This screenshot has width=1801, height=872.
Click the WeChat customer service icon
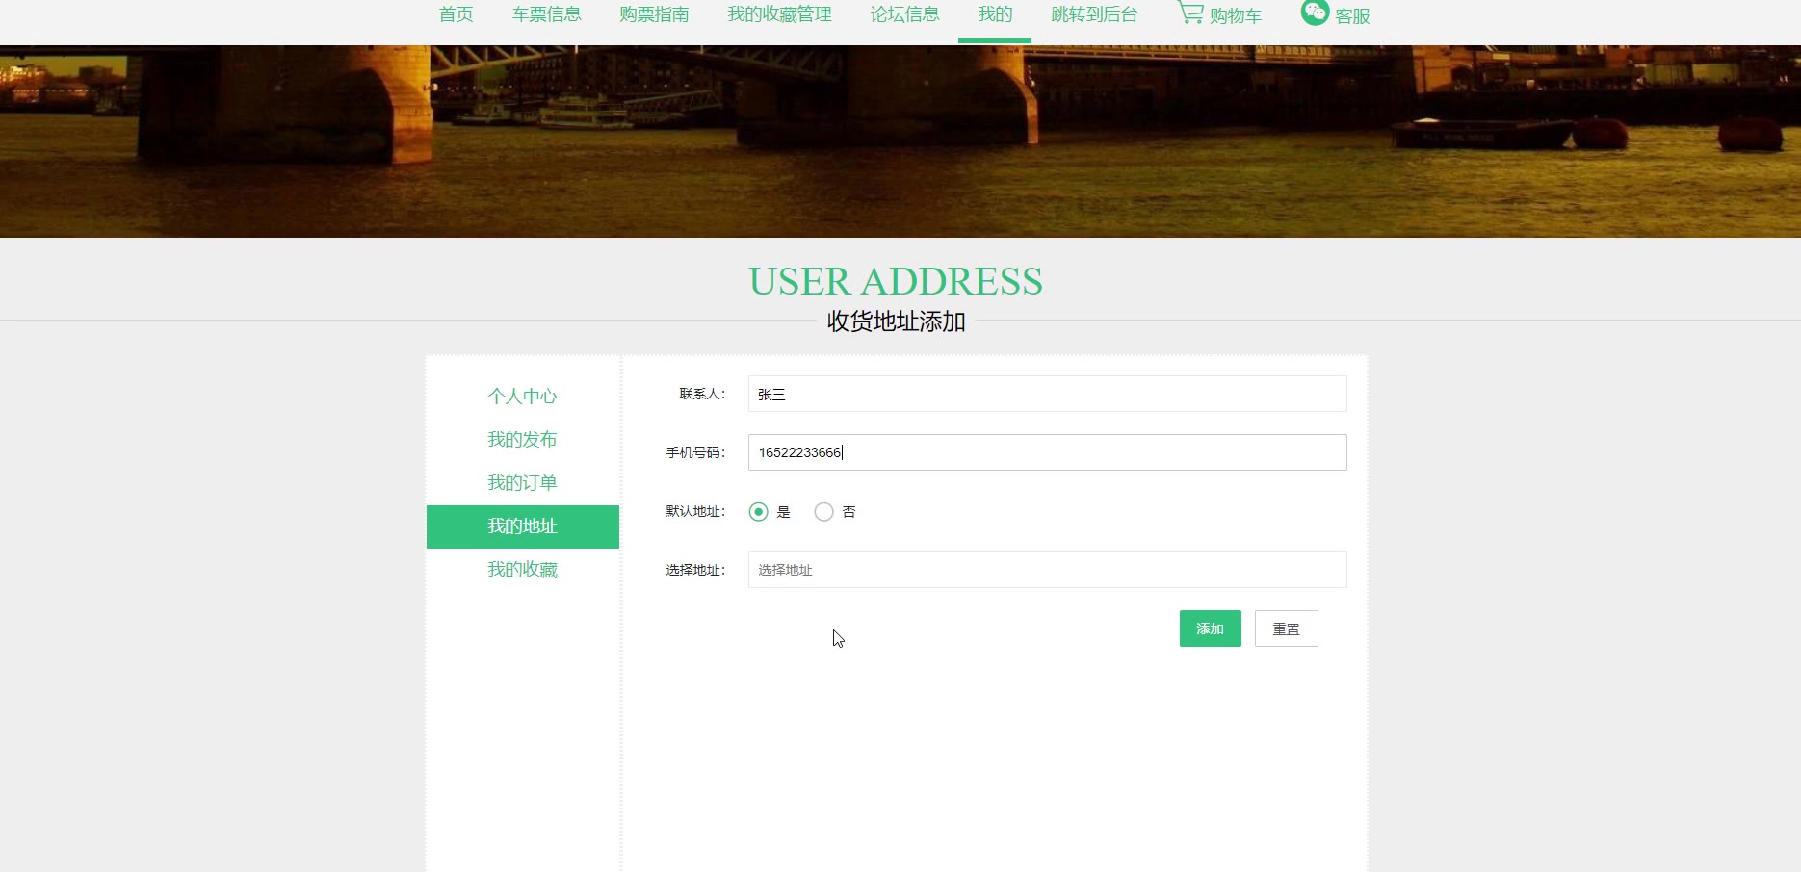(x=1315, y=12)
